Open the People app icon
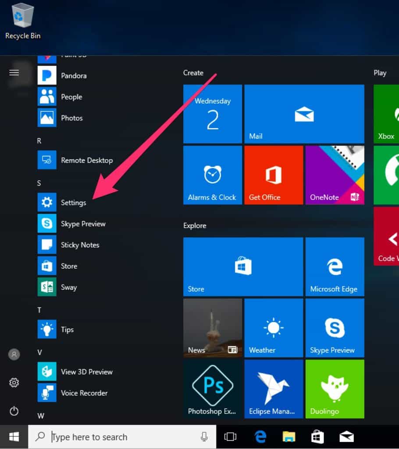Image resolution: width=399 pixels, height=449 pixels. click(46, 96)
